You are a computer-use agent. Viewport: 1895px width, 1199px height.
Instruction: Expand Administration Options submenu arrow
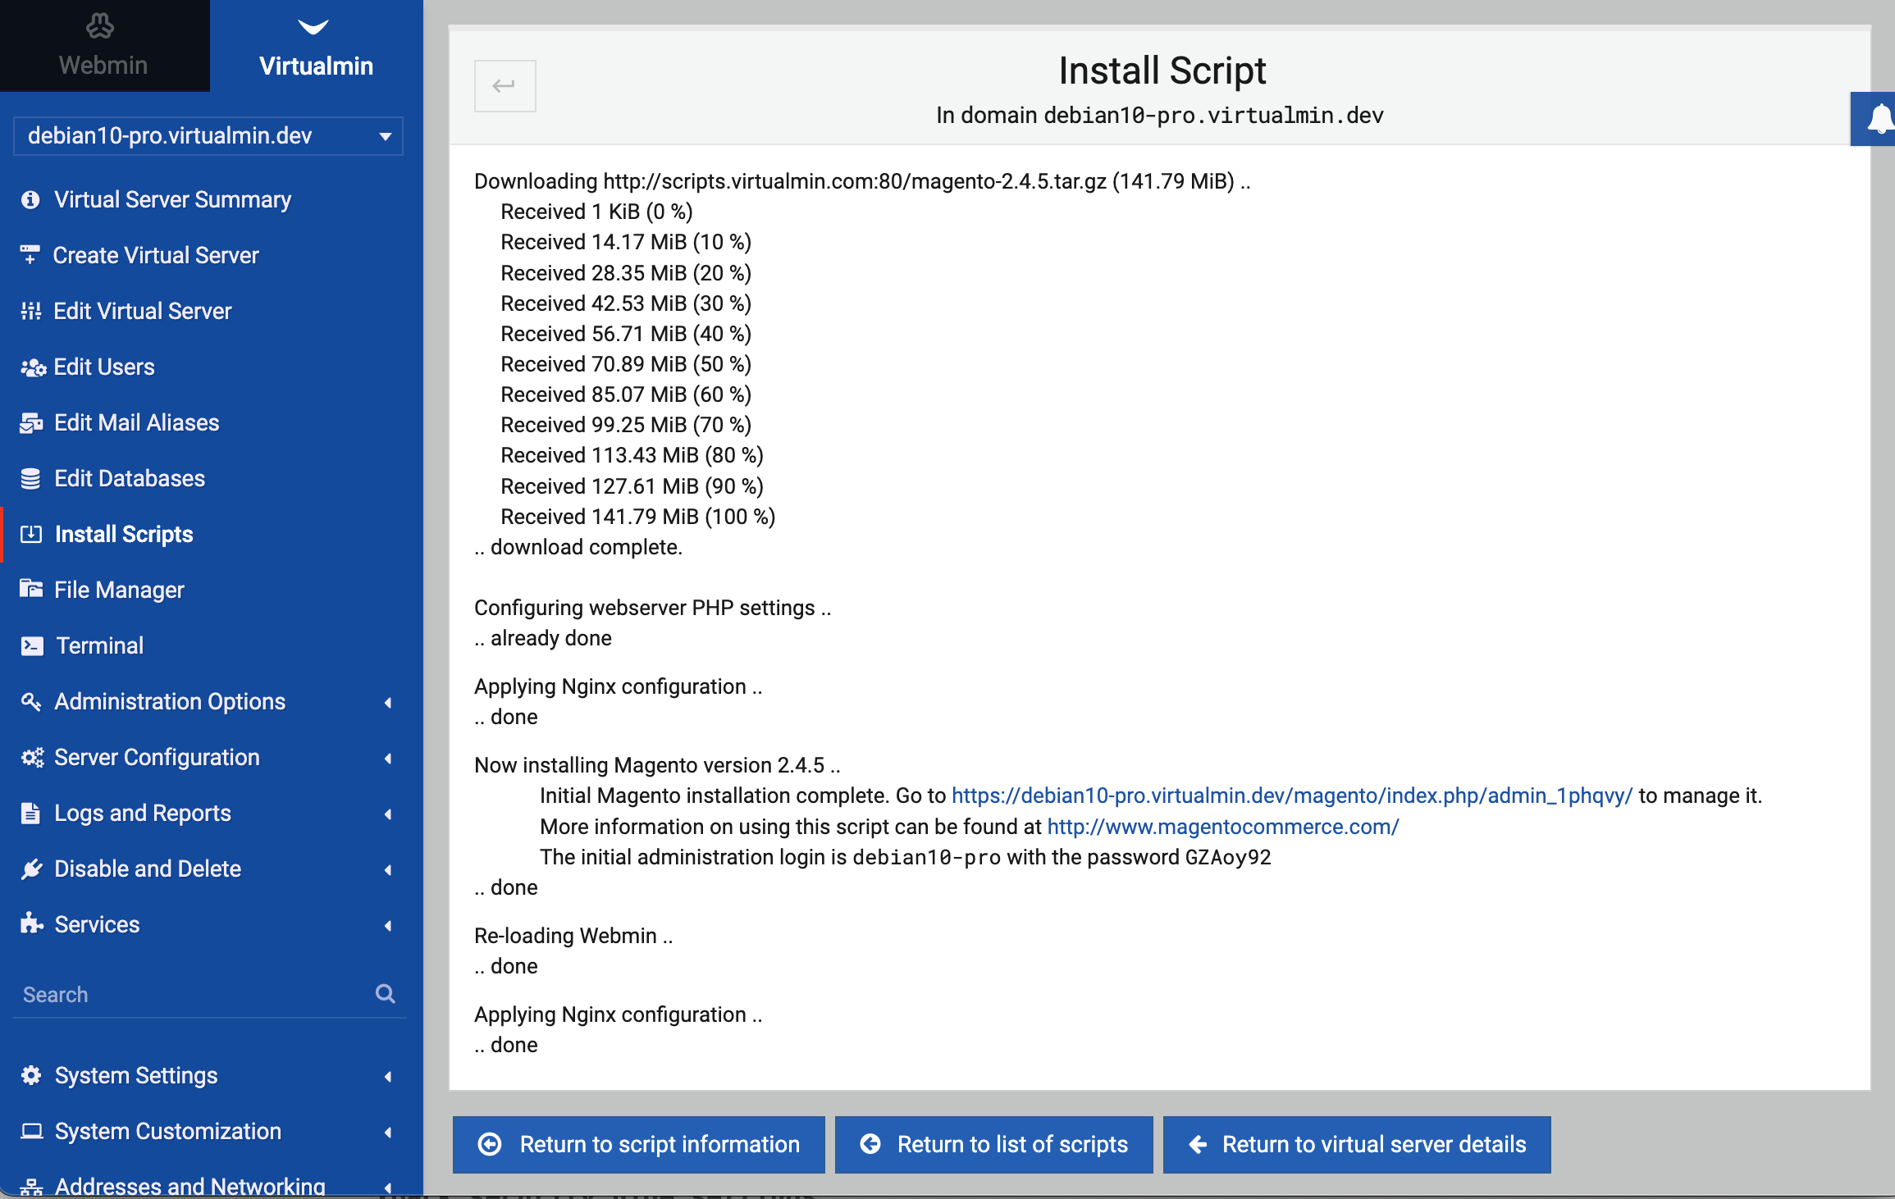click(388, 702)
